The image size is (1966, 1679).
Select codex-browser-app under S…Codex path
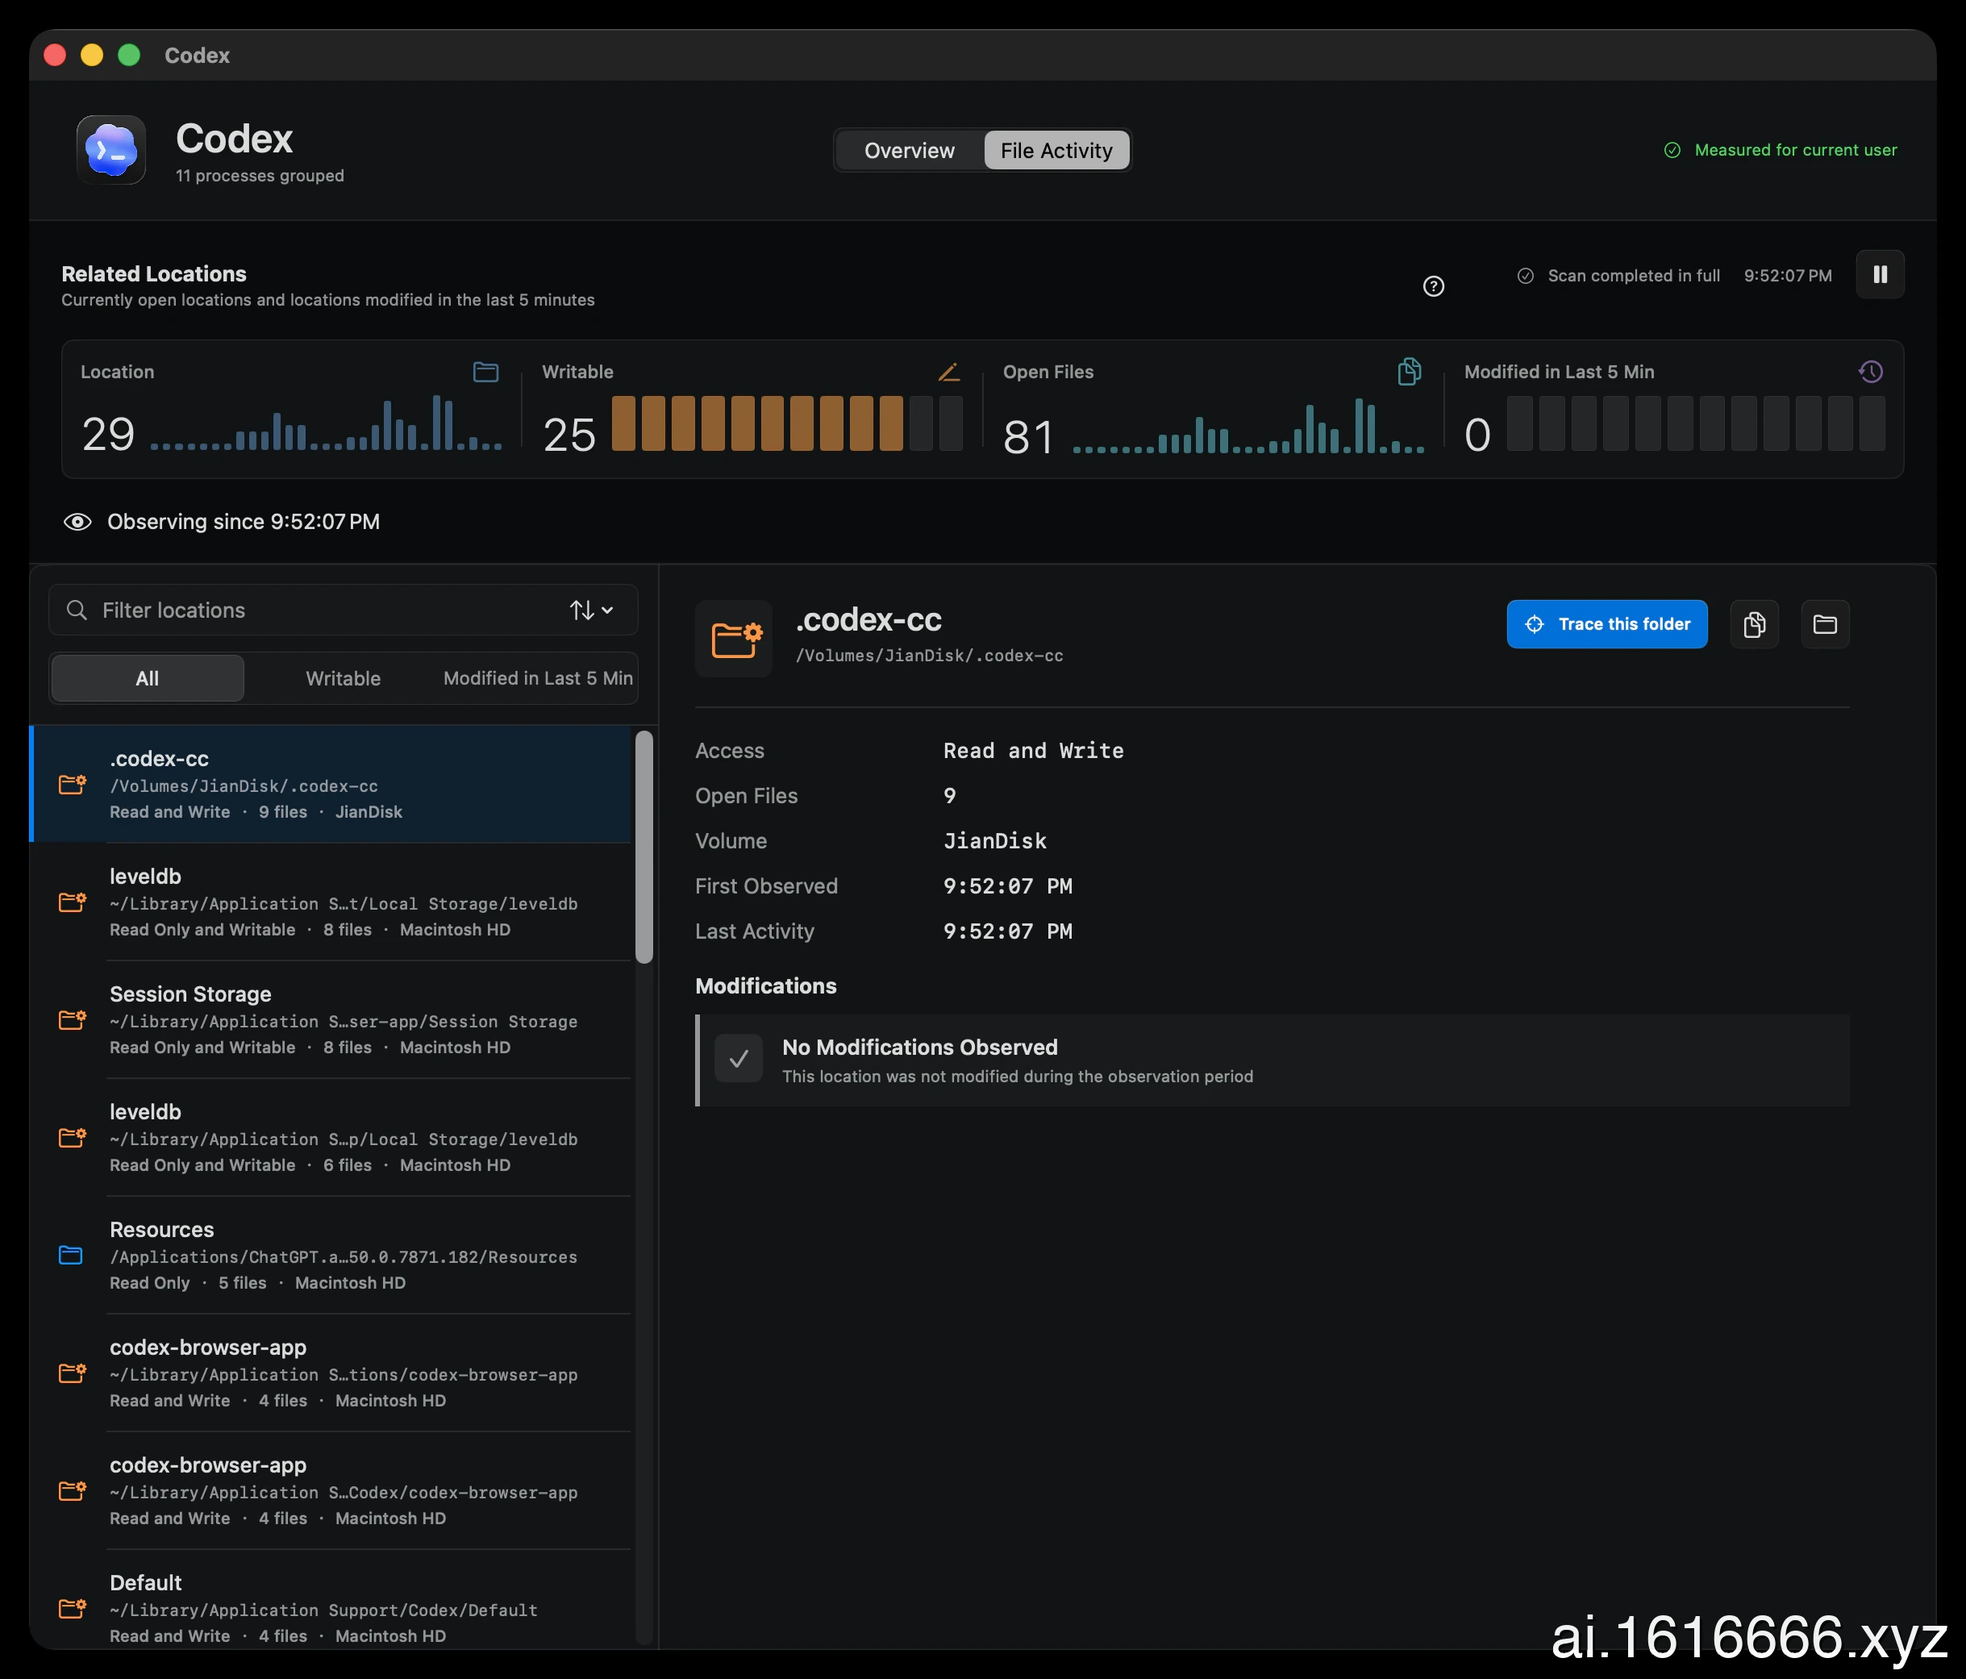[x=330, y=1491]
